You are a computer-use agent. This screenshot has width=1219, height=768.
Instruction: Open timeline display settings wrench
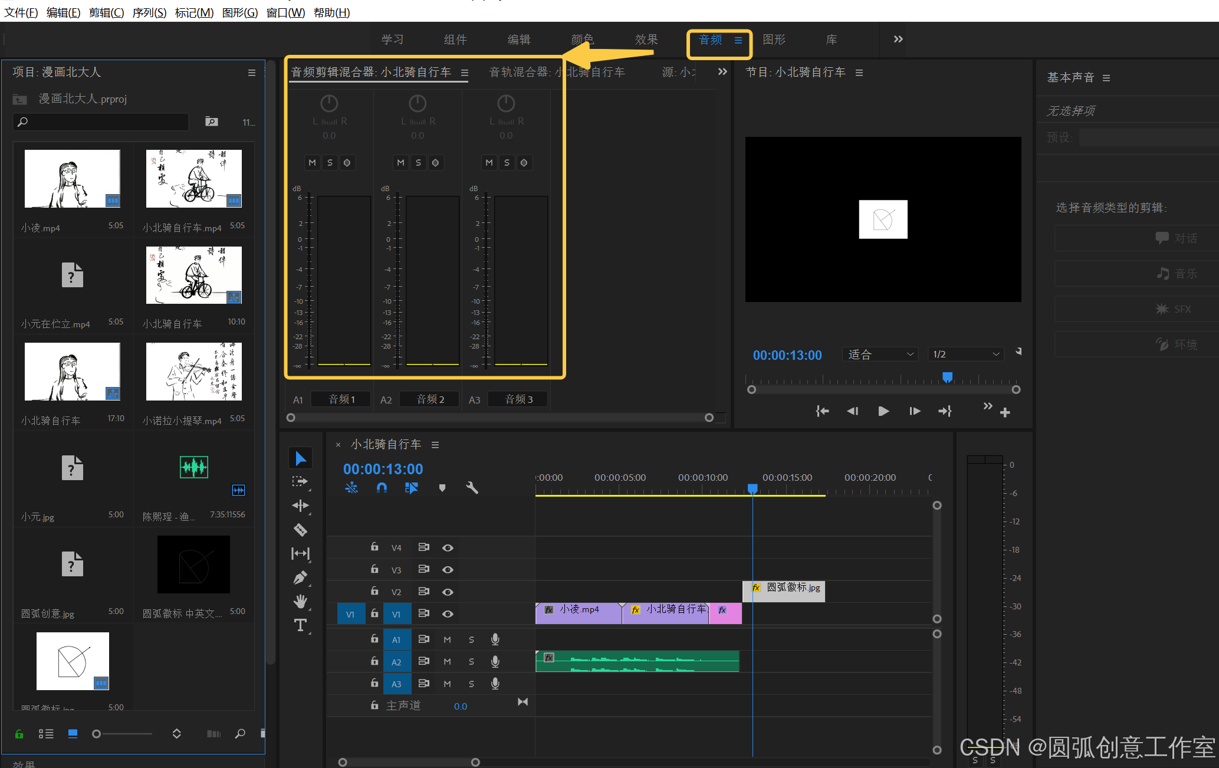472,488
